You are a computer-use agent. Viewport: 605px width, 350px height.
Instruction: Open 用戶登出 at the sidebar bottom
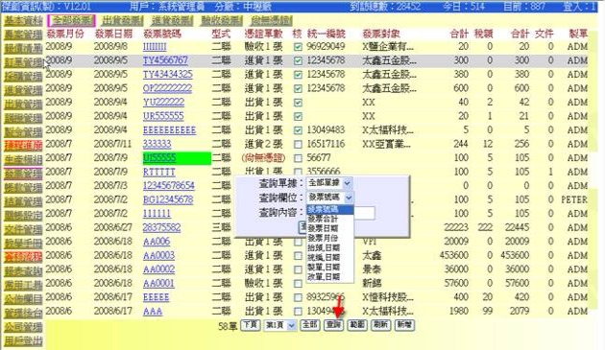click(x=23, y=340)
